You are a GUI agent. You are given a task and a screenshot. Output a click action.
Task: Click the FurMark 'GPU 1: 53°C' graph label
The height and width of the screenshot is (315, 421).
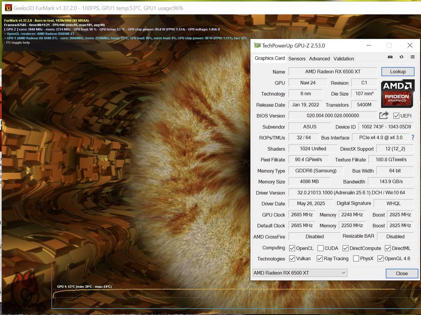84,287
